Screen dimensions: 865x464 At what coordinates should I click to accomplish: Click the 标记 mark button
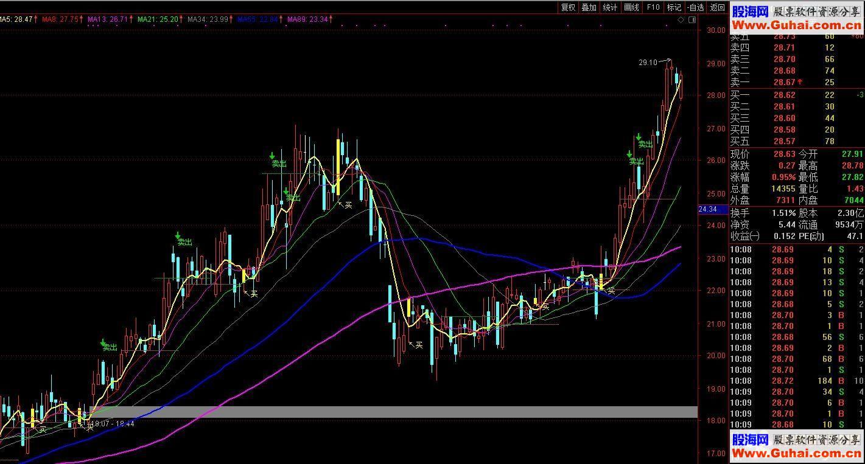point(674,7)
